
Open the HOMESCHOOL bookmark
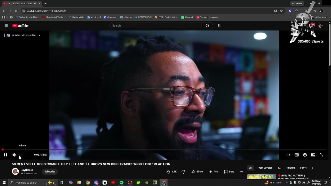click(x=143, y=17)
